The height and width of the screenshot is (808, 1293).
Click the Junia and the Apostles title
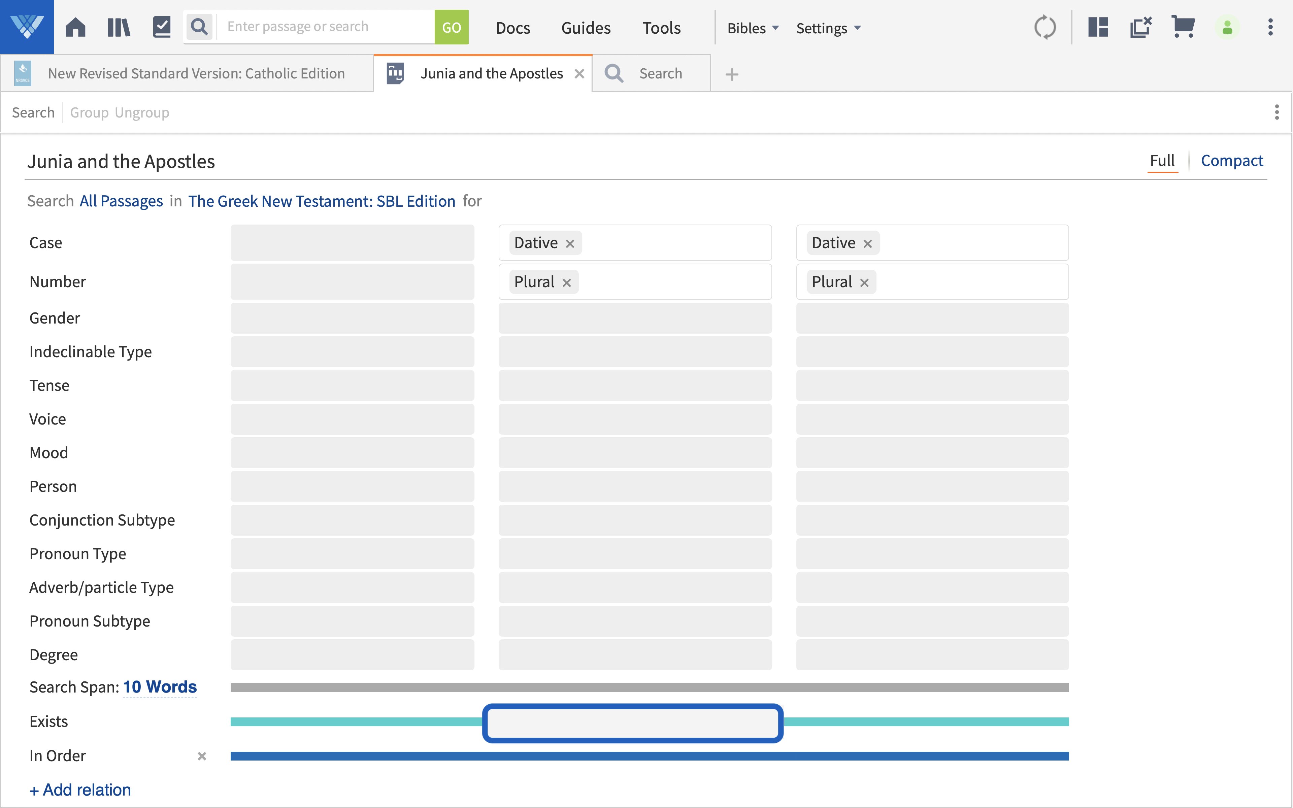121,161
